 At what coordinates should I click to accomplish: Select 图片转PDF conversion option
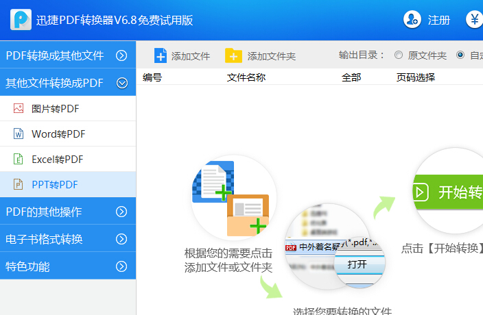(68, 108)
